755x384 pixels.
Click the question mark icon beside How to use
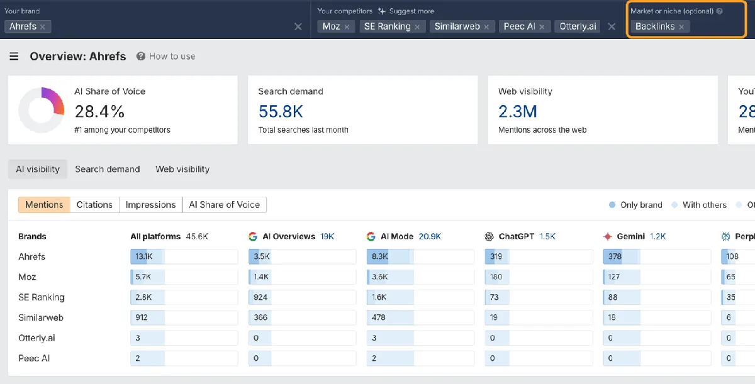[x=141, y=57]
